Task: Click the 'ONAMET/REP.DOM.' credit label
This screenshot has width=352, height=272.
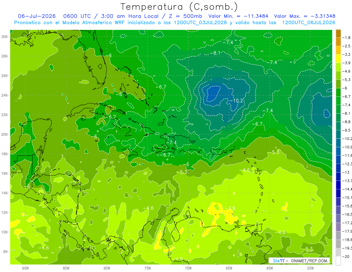Action: [309, 261]
